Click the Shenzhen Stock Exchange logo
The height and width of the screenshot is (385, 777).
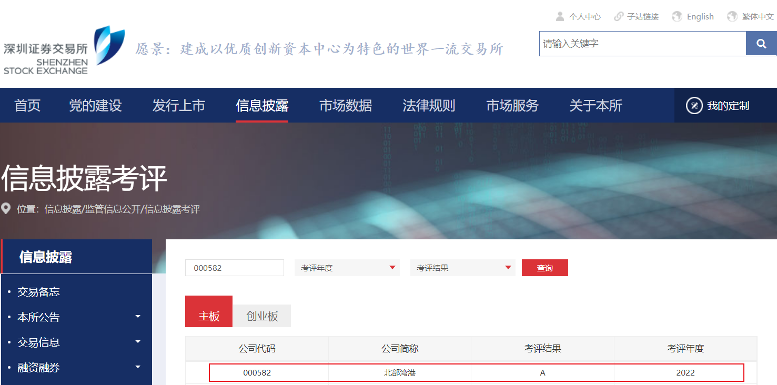[64, 50]
